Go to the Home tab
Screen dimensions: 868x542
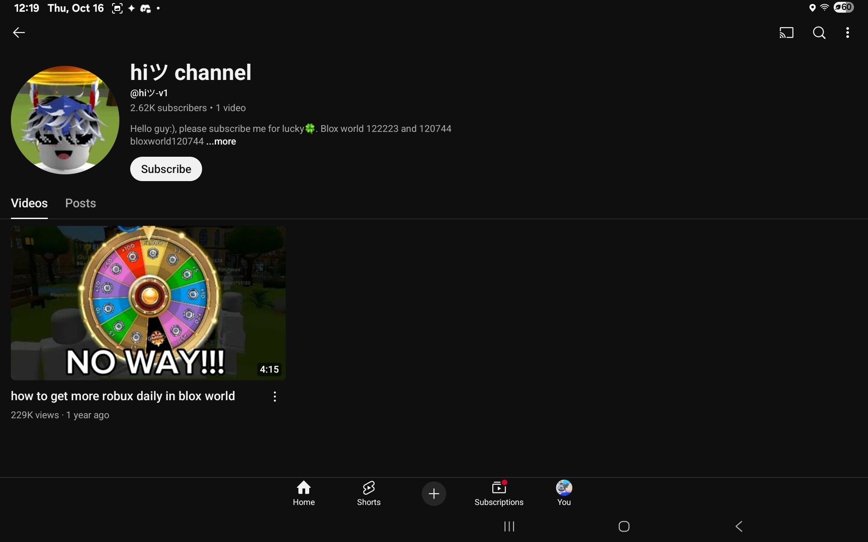(x=303, y=493)
